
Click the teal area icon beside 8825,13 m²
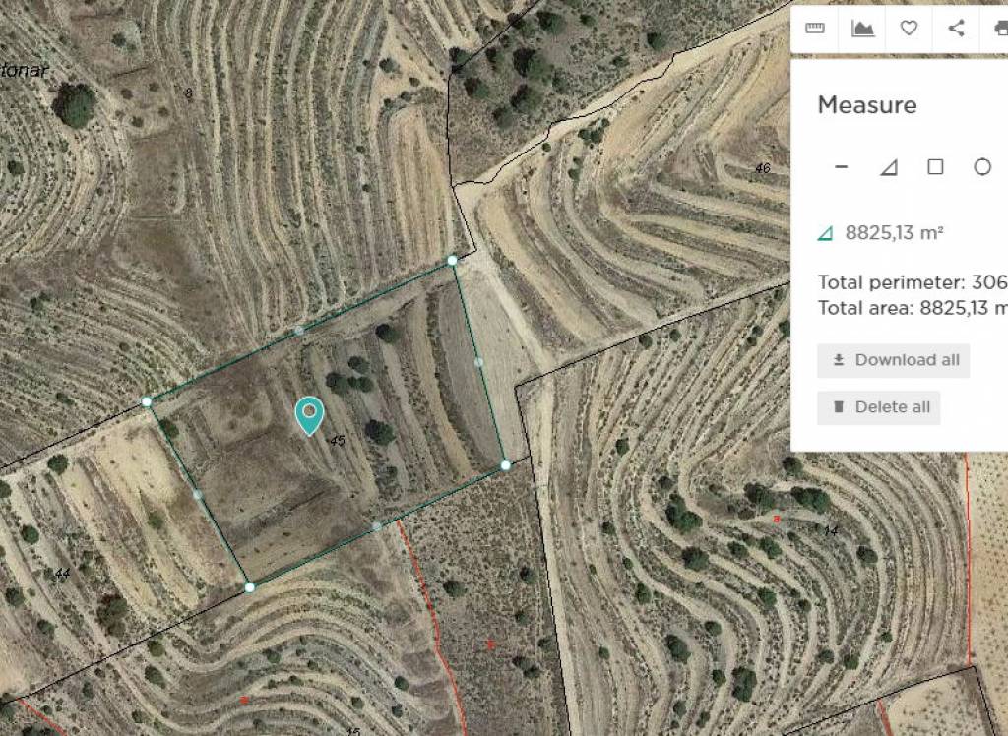(825, 234)
